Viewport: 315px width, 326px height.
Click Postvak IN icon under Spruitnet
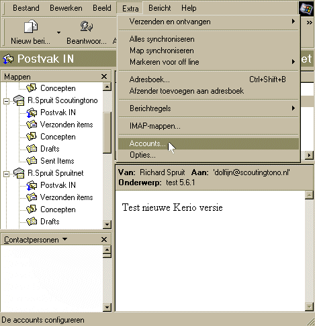coord(32,185)
